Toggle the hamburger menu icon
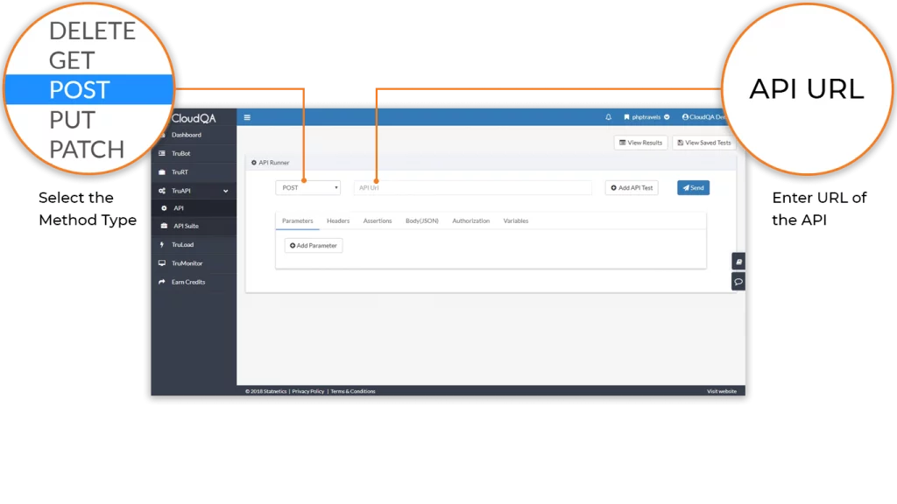This screenshot has height=504, width=897. point(247,118)
